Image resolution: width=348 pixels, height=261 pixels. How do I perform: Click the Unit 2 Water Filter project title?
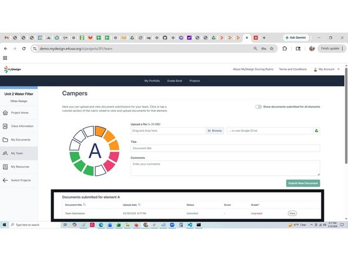(19, 94)
